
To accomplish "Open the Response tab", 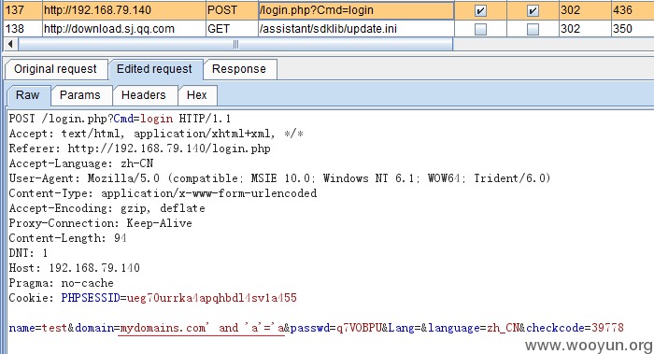I will (x=239, y=69).
